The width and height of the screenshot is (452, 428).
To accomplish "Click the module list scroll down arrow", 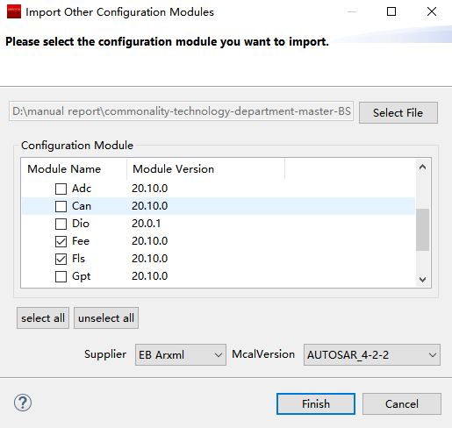I will coord(422,280).
